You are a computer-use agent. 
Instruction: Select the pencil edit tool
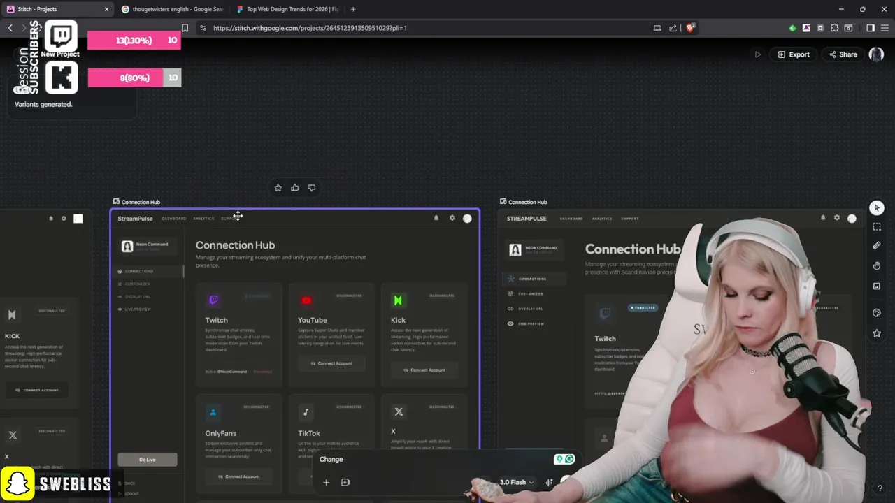tap(877, 245)
